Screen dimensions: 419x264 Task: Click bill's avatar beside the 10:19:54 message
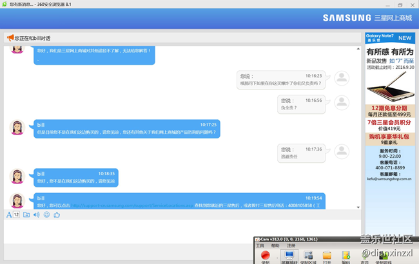pos(17,201)
